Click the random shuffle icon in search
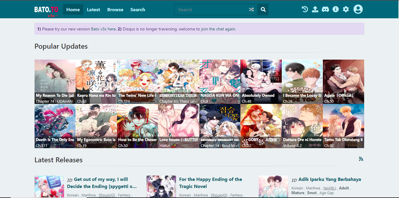The image size is (399, 198). pyautogui.click(x=251, y=9)
